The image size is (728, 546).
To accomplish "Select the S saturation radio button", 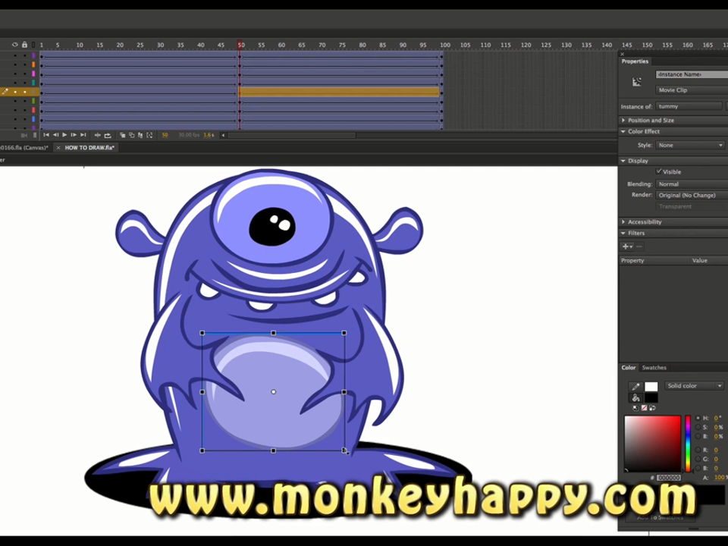I will pos(698,427).
